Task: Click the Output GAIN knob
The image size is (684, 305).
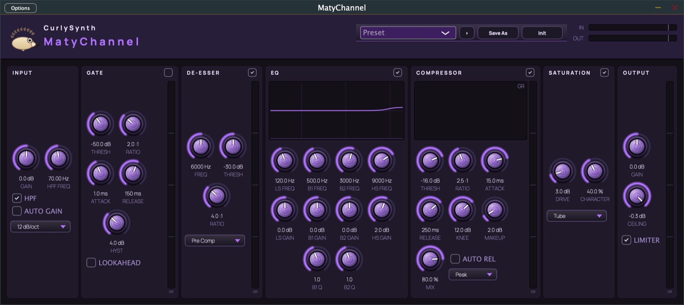Action: (637, 146)
